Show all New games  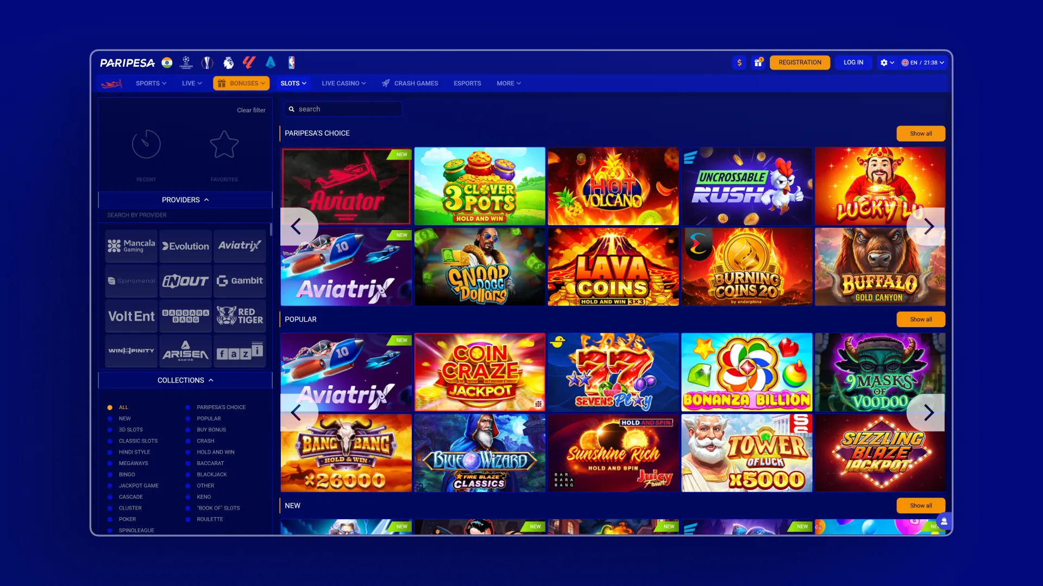pos(921,506)
